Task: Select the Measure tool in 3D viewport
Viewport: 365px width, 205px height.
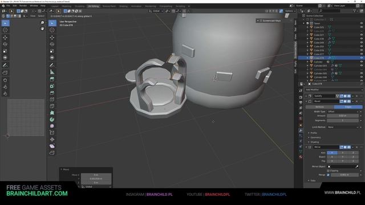Action: point(52,72)
